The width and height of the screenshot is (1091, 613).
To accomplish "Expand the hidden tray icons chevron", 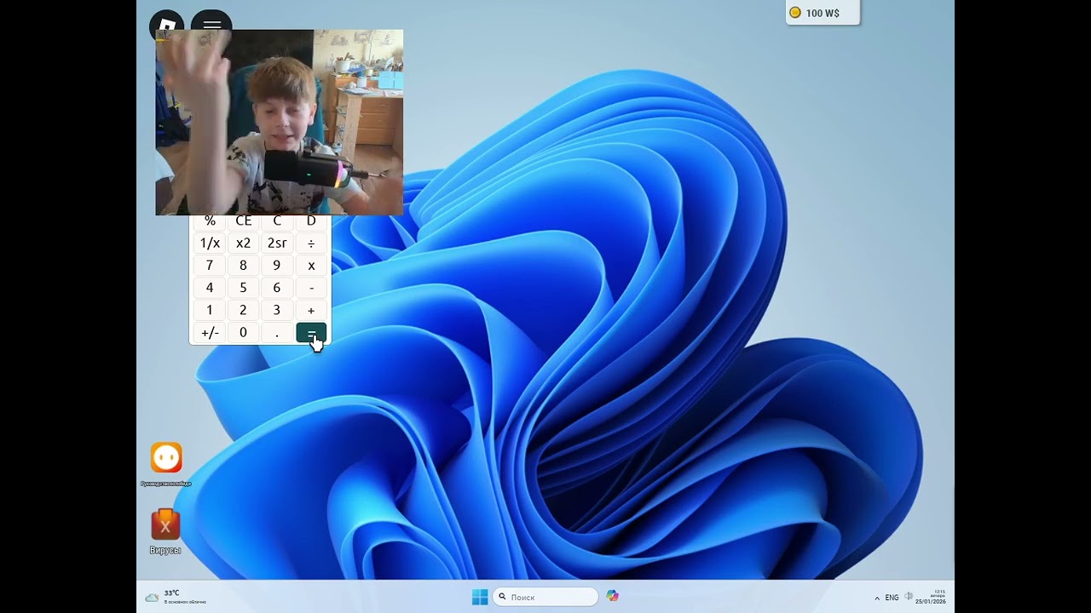I will tap(877, 598).
